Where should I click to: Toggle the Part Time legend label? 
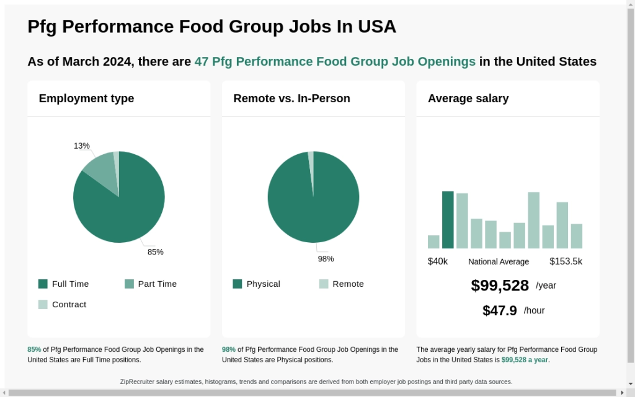157,284
